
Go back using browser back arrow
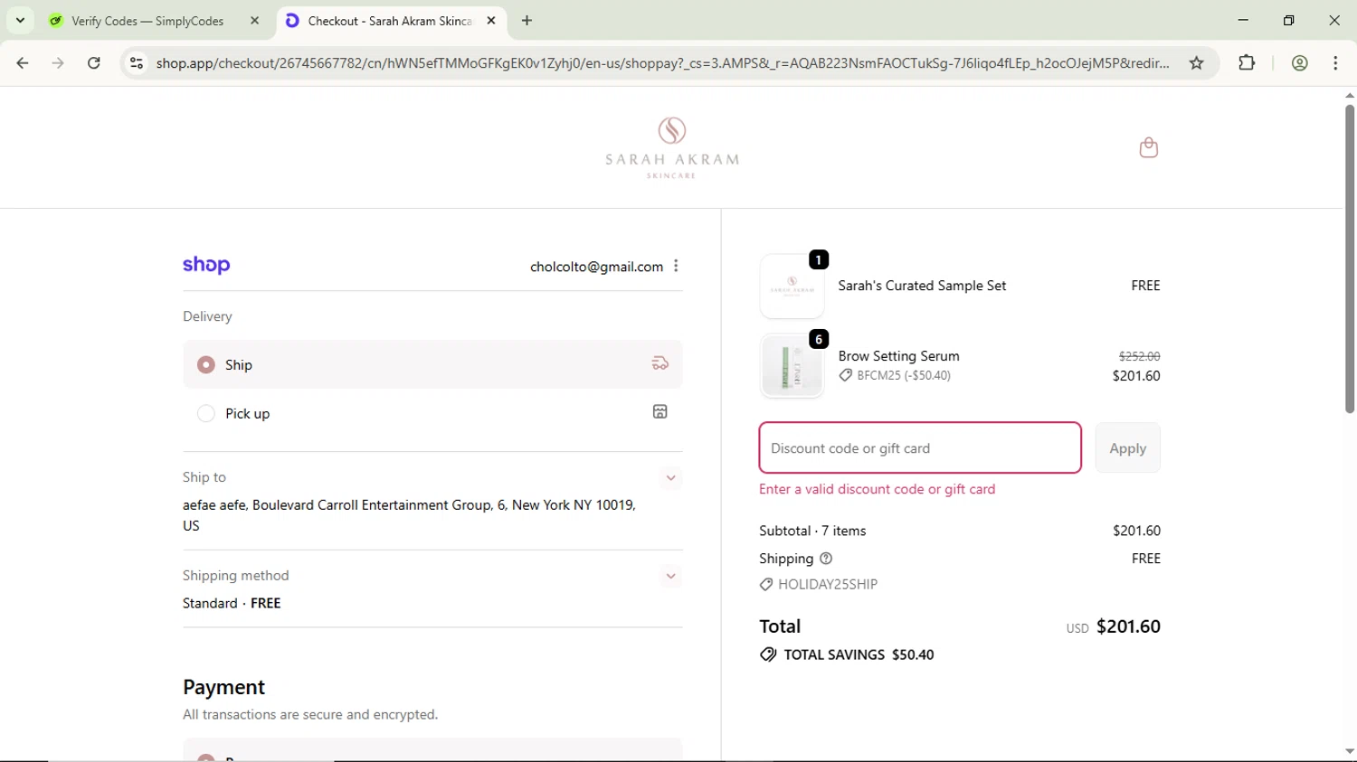[23, 62]
